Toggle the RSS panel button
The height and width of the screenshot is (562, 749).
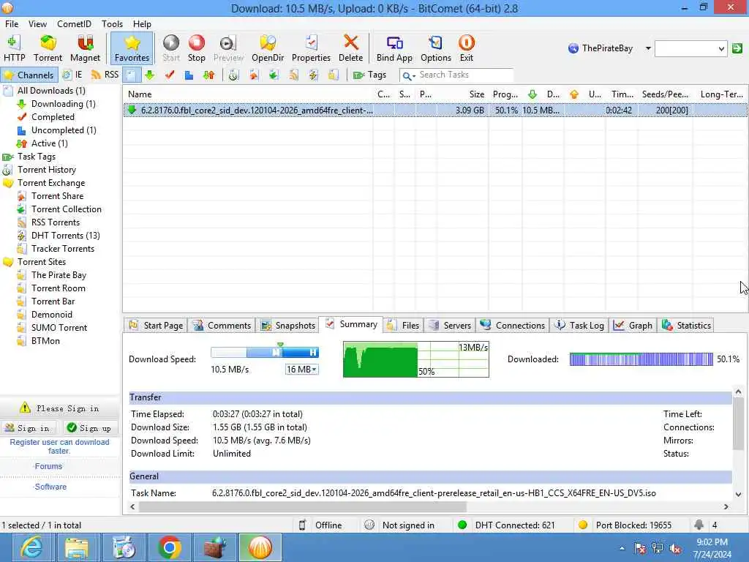pyautogui.click(x=105, y=75)
